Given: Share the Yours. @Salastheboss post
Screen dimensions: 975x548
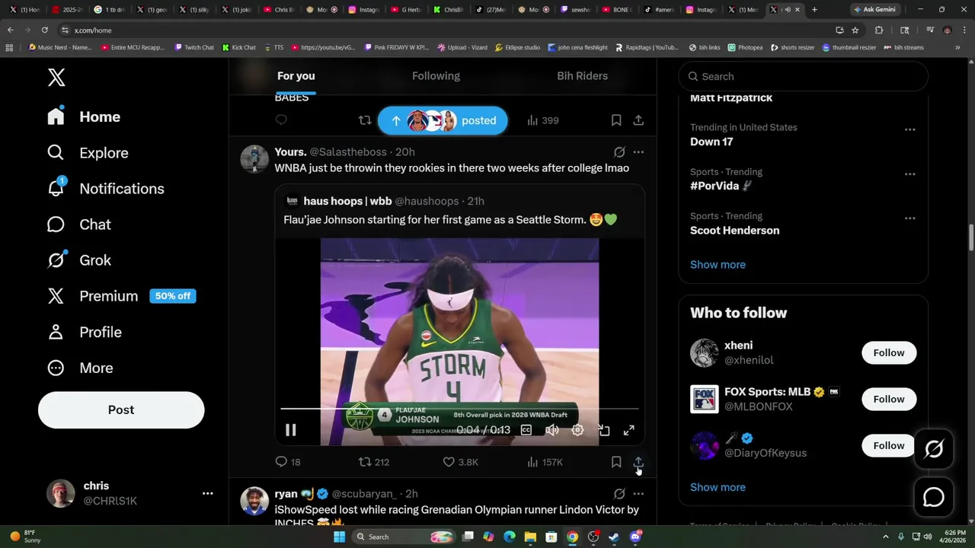Looking at the screenshot, I should [x=638, y=462].
